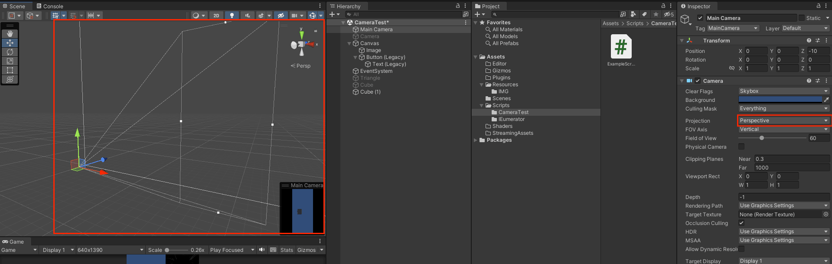Screen dimensions: 832x264
Task: Enable the Physical Camera checkbox
Action: (741, 147)
